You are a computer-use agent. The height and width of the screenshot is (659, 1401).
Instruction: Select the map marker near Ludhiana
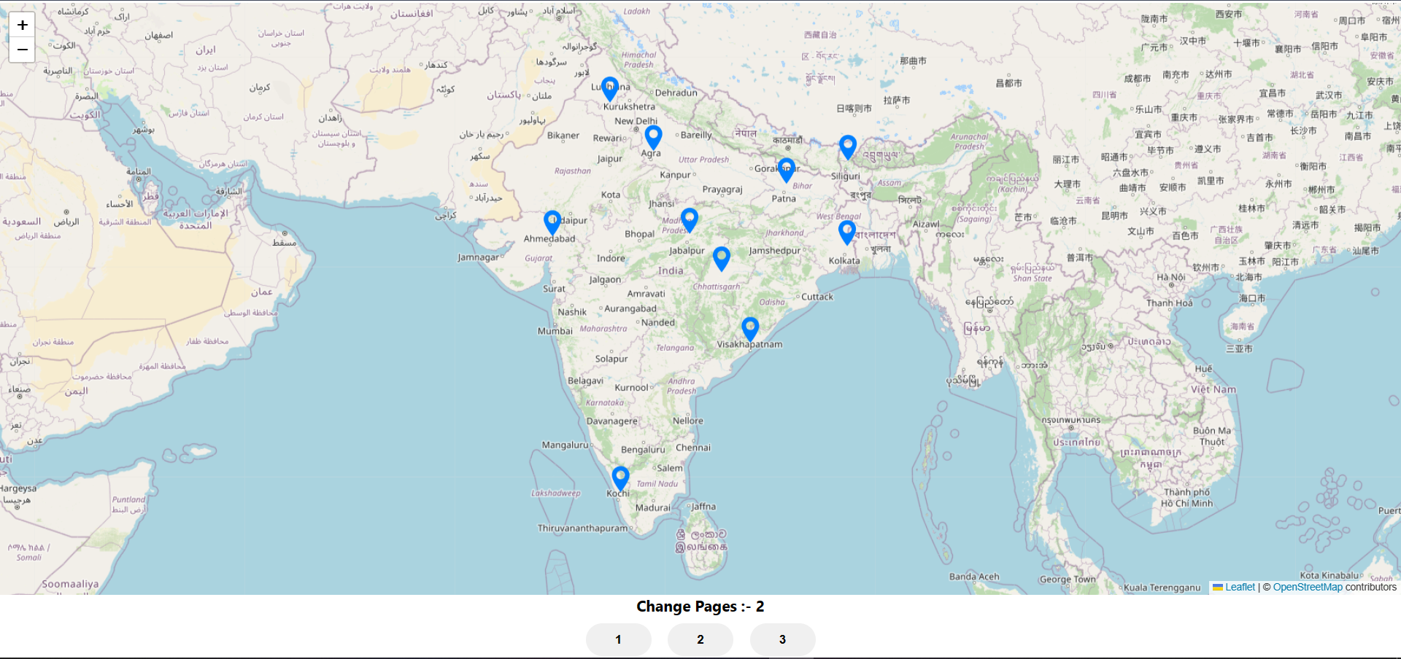(610, 87)
